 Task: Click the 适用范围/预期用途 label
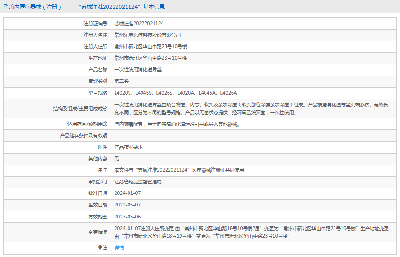(x=87, y=124)
